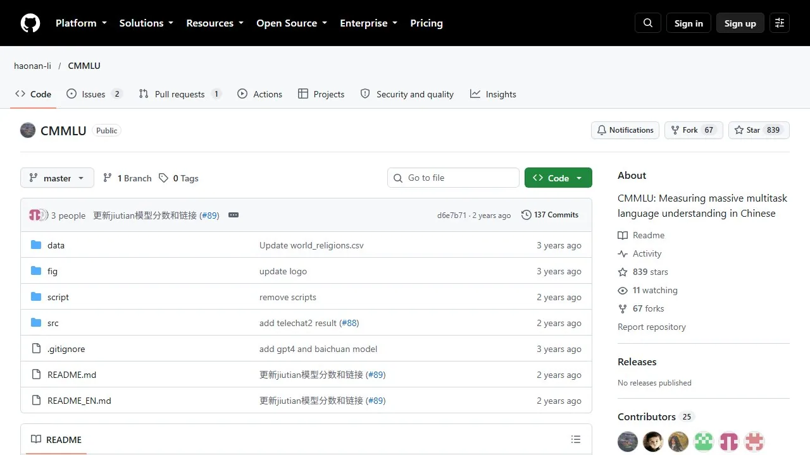Screen dimensions: 810x455
Task: Open the README.md file name
Action: tap(72, 375)
